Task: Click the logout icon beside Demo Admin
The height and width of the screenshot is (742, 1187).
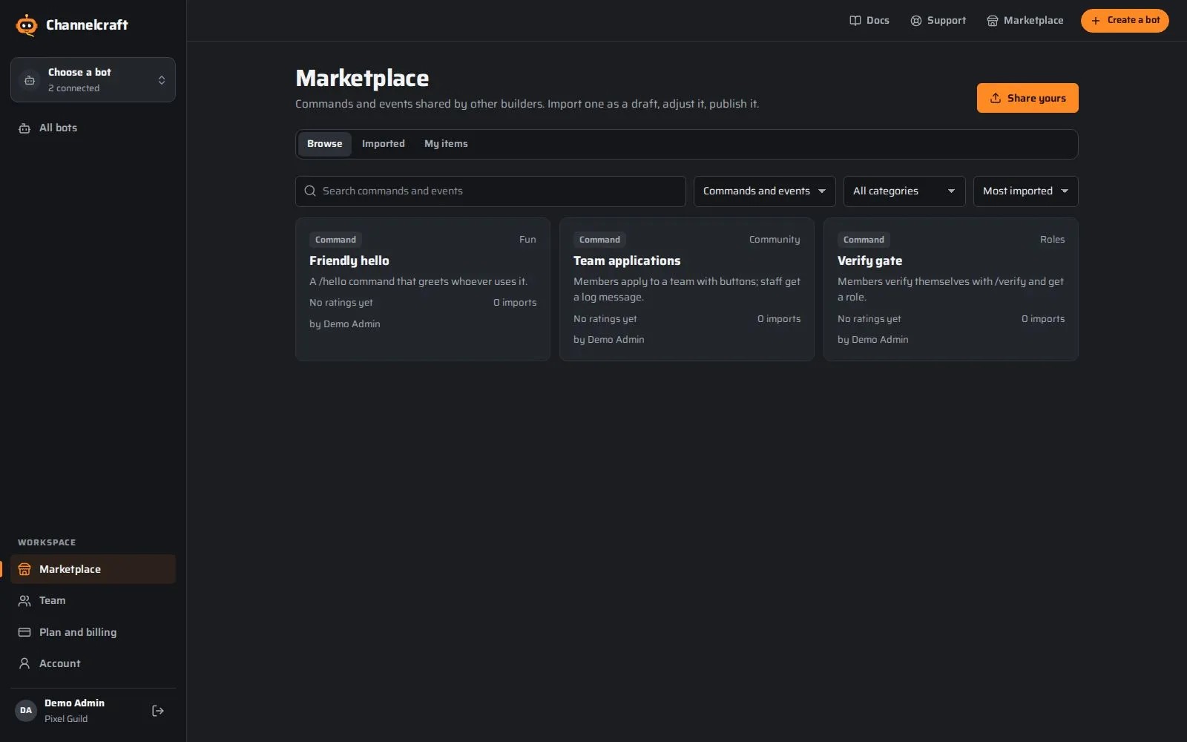Action: click(x=157, y=711)
